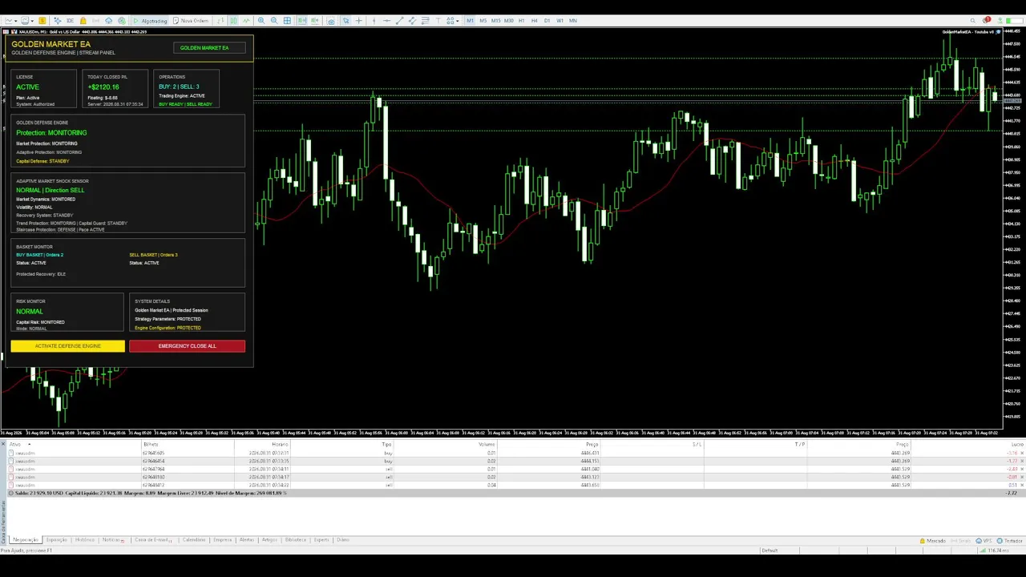Screen dimensions: 1026x577
Task: Open the Exposição tab
Action: [57, 539]
